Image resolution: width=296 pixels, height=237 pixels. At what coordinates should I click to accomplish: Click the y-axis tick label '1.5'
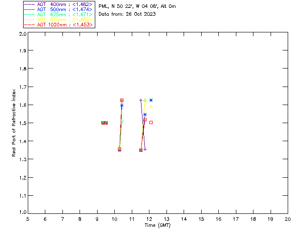point(23,123)
